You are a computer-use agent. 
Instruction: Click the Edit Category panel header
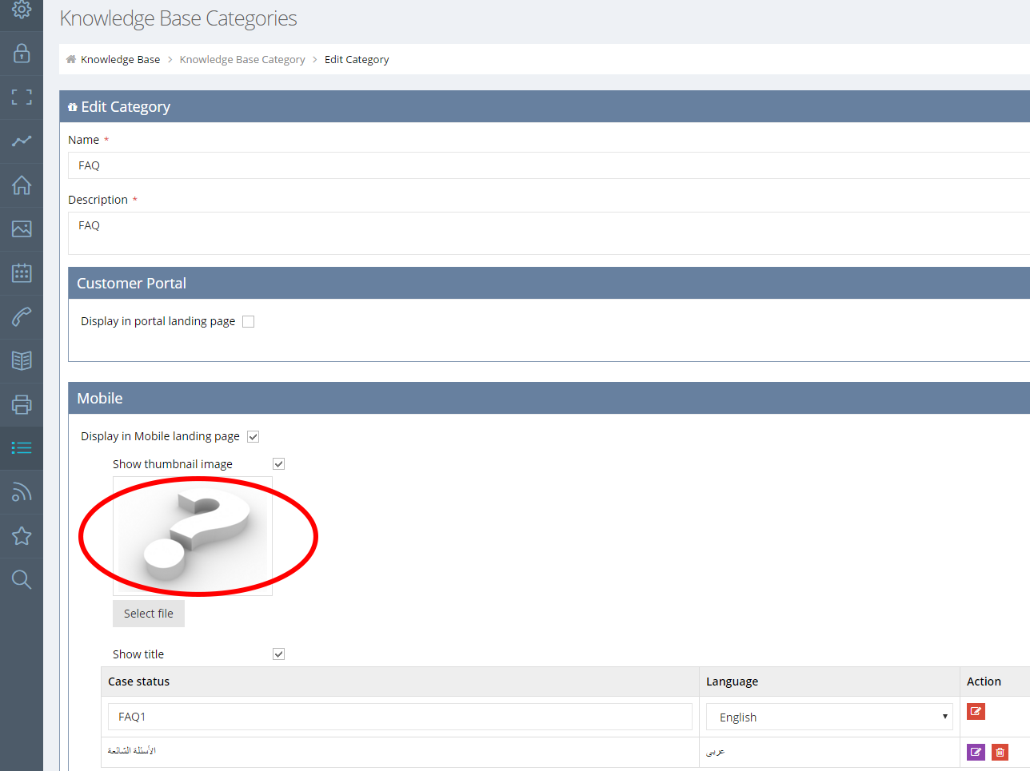tap(545, 106)
